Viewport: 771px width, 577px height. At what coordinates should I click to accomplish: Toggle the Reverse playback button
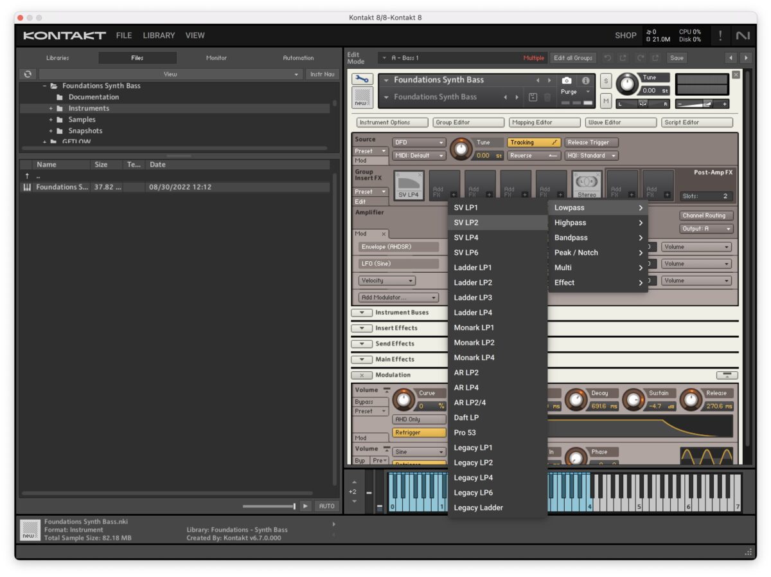point(534,156)
